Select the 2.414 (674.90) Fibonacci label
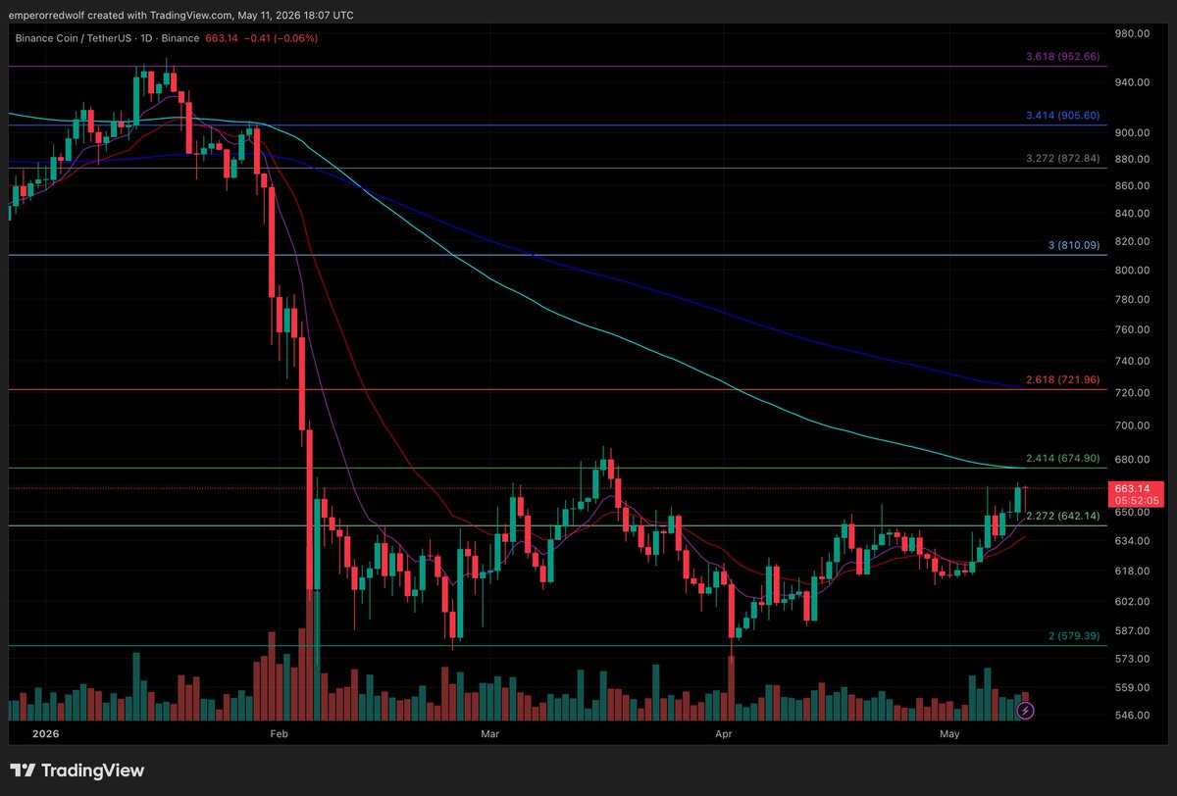This screenshot has width=1177, height=796. (x=1062, y=458)
